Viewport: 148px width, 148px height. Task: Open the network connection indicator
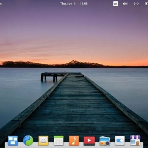[136, 4]
